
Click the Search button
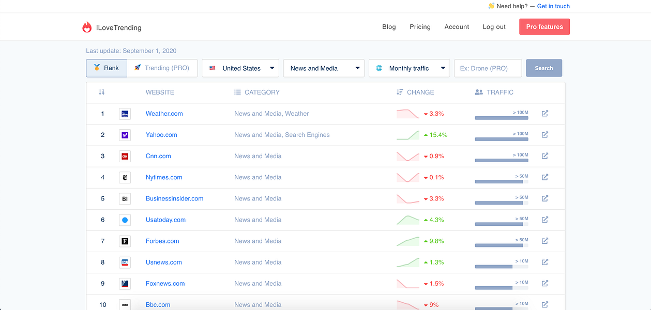(x=544, y=68)
